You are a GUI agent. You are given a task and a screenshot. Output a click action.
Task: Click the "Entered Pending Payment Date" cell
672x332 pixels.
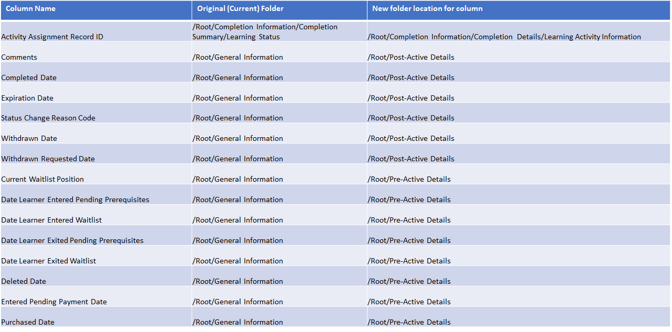click(x=54, y=302)
